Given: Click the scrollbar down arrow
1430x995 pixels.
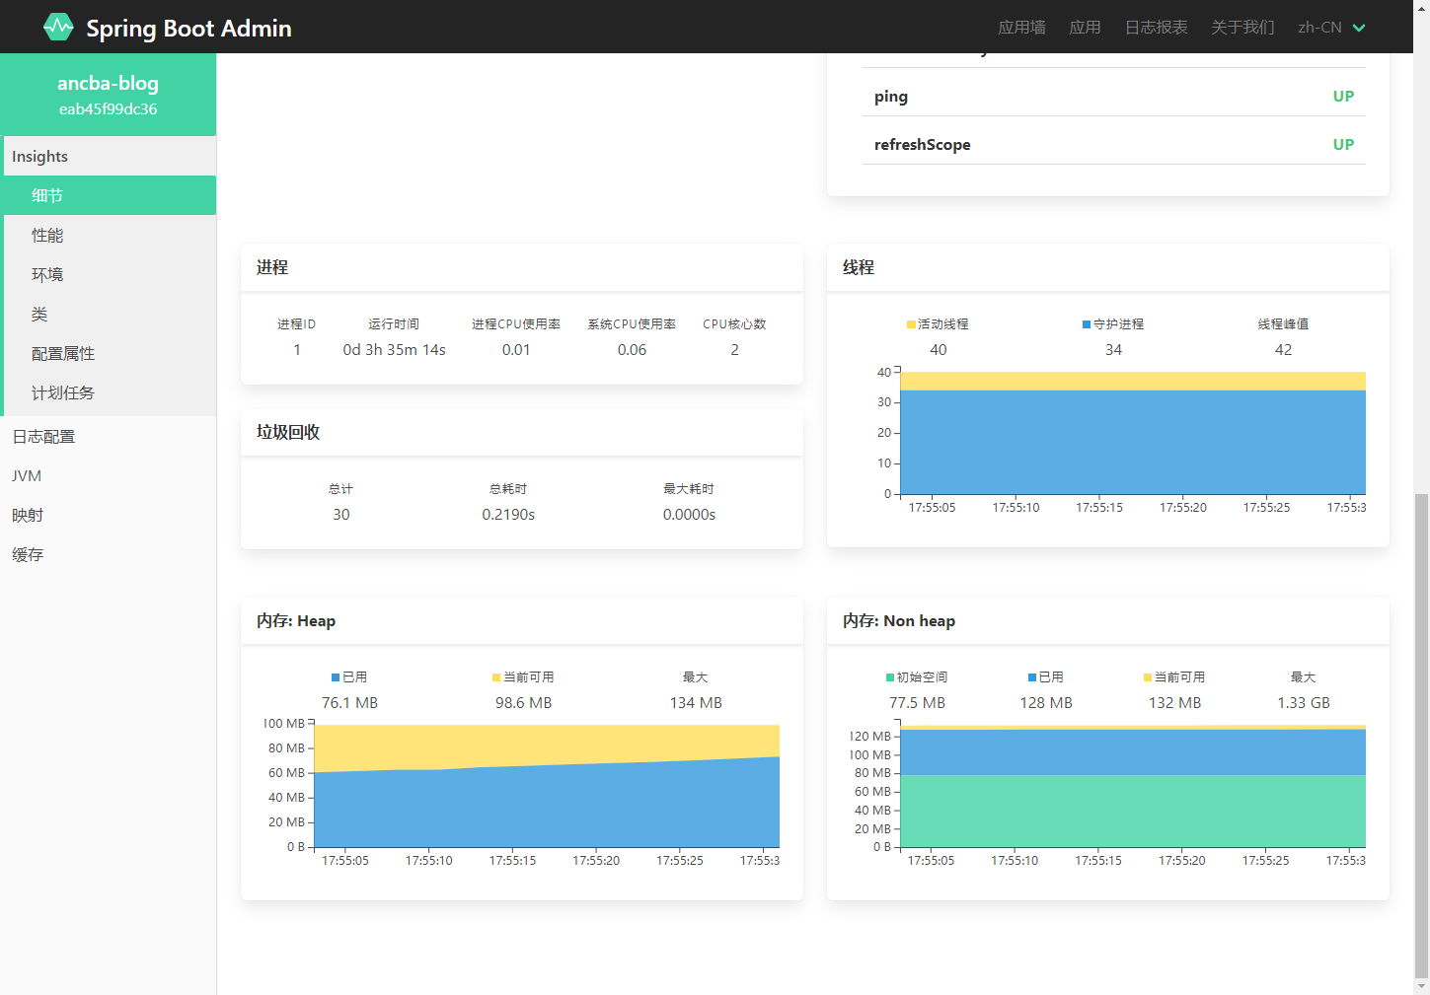Looking at the screenshot, I should 1421,987.
